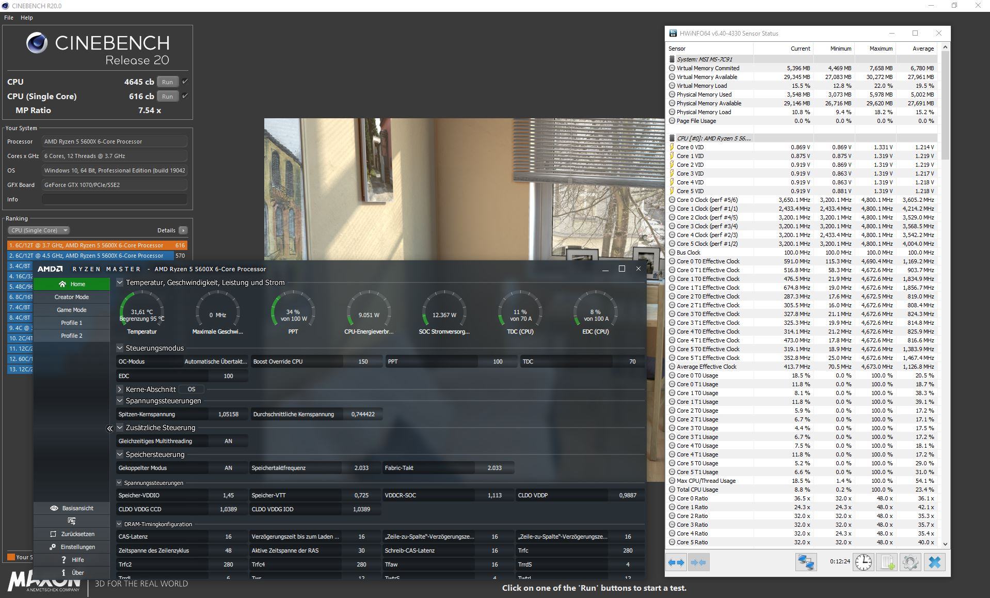This screenshot has height=598, width=990.
Task: Click the Hilfe label
Action: point(78,560)
